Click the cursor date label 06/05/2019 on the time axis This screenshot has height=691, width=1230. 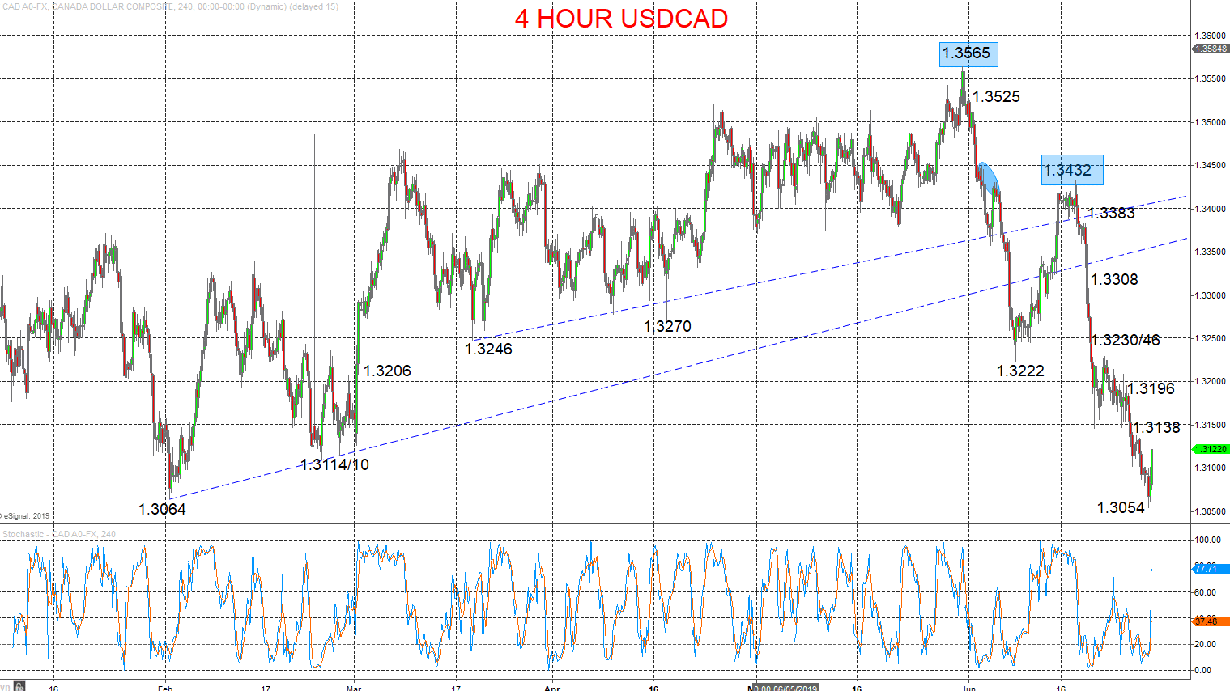click(785, 688)
